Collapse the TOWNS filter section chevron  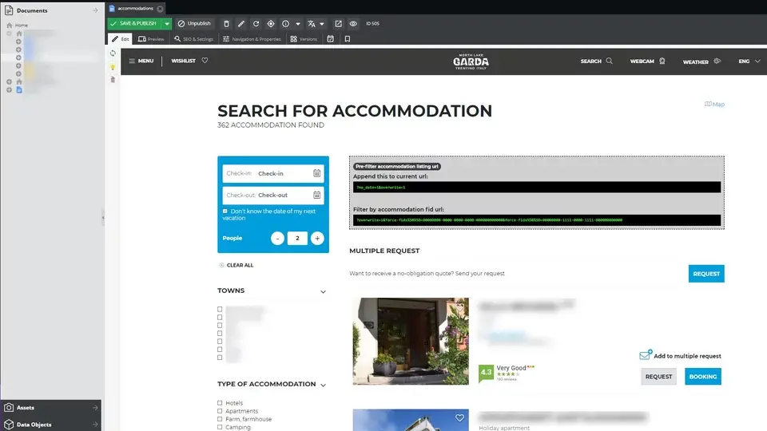pos(324,292)
